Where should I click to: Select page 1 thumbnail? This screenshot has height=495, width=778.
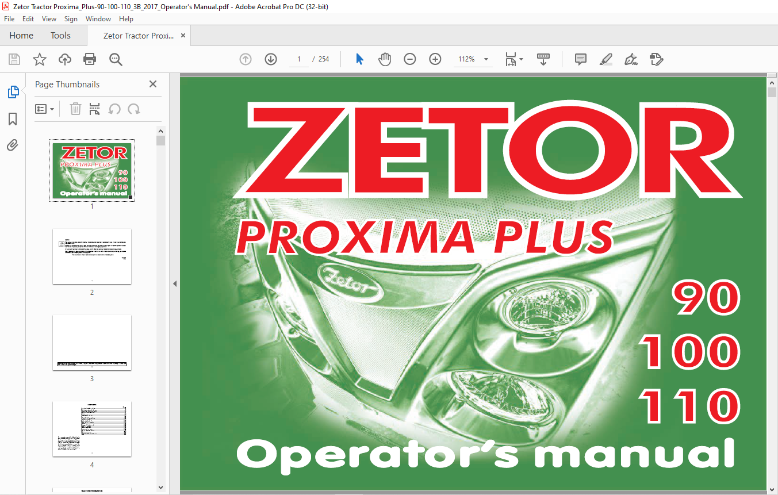tap(92, 170)
